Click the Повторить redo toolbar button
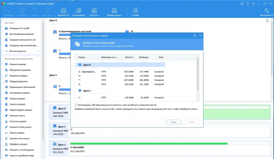This screenshot has height=159, width=274. pos(47,12)
